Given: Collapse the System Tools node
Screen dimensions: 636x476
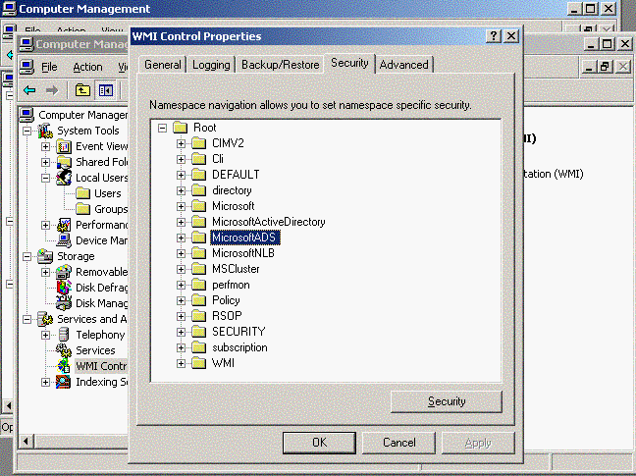Looking at the screenshot, I should tap(26, 131).
